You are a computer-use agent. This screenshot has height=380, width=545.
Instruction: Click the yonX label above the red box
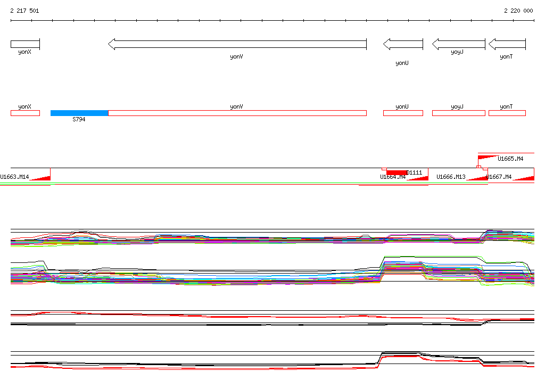[x=24, y=107]
